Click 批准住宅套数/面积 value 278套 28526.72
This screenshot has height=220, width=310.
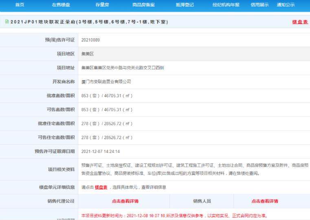tap(107, 124)
